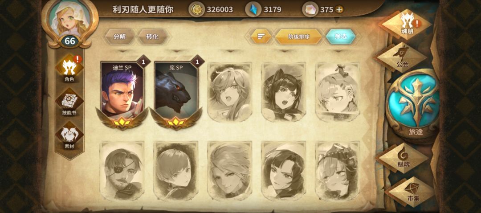Click the gold coin currency icon
Screen dimensions: 481x213
click(x=196, y=9)
